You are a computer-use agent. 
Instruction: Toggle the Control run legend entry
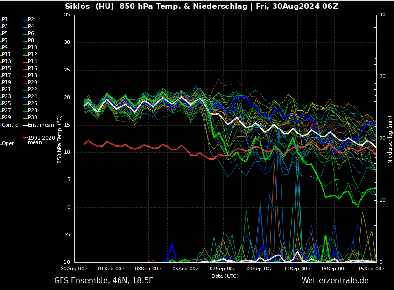coord(10,125)
